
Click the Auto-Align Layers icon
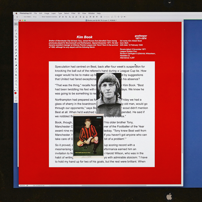pos(101,17)
